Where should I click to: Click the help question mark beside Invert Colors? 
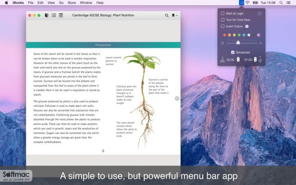247,26
